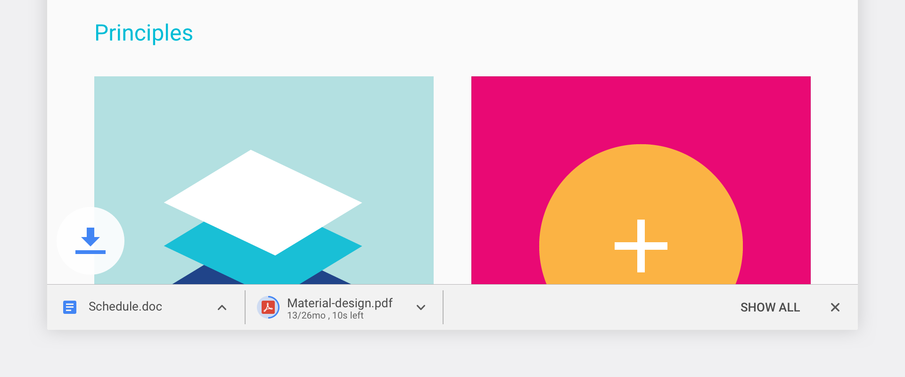The height and width of the screenshot is (377, 905).
Task: Click the light teal card background
Action: coord(141,118)
